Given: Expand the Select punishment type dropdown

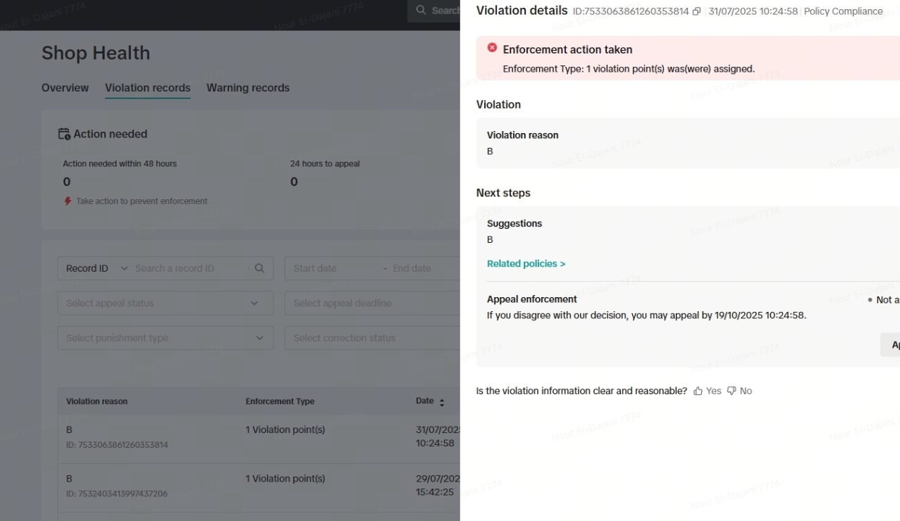Looking at the screenshot, I should (166, 338).
